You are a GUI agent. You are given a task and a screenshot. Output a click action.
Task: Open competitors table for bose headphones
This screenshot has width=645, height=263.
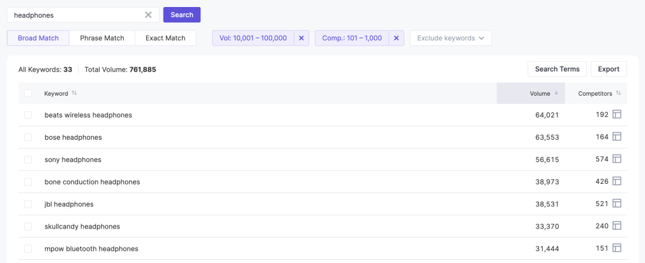[x=617, y=137]
